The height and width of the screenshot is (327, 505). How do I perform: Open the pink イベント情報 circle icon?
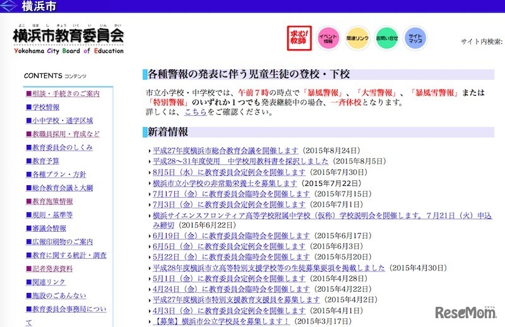[328, 38]
